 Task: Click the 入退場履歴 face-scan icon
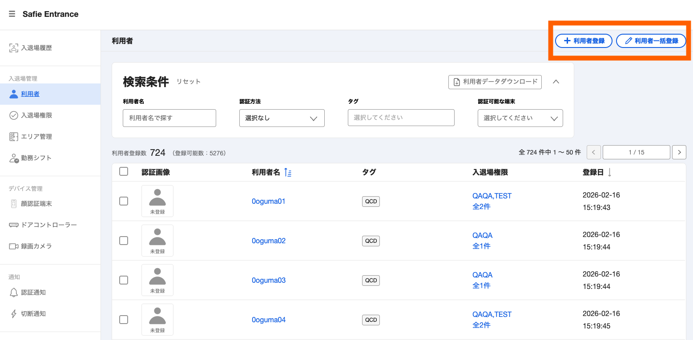14,48
